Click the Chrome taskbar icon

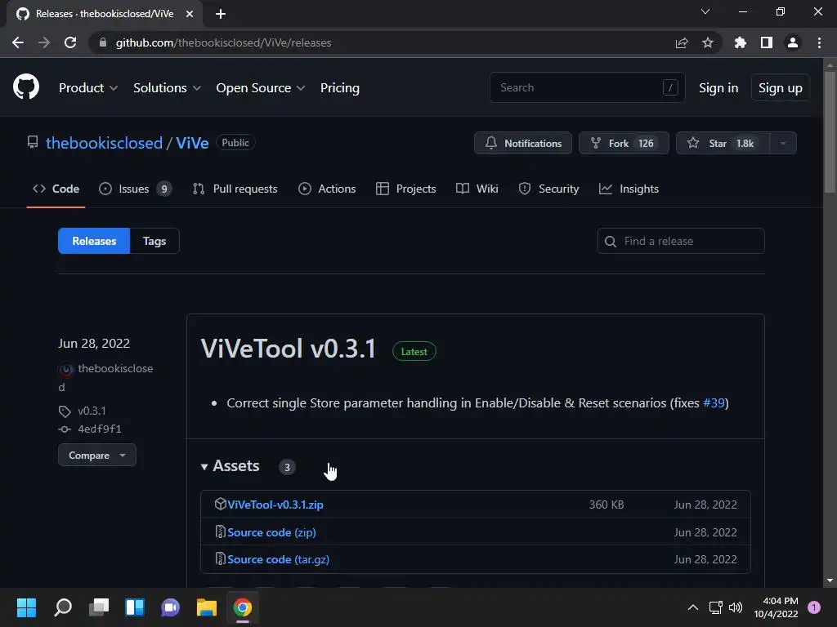(242, 607)
